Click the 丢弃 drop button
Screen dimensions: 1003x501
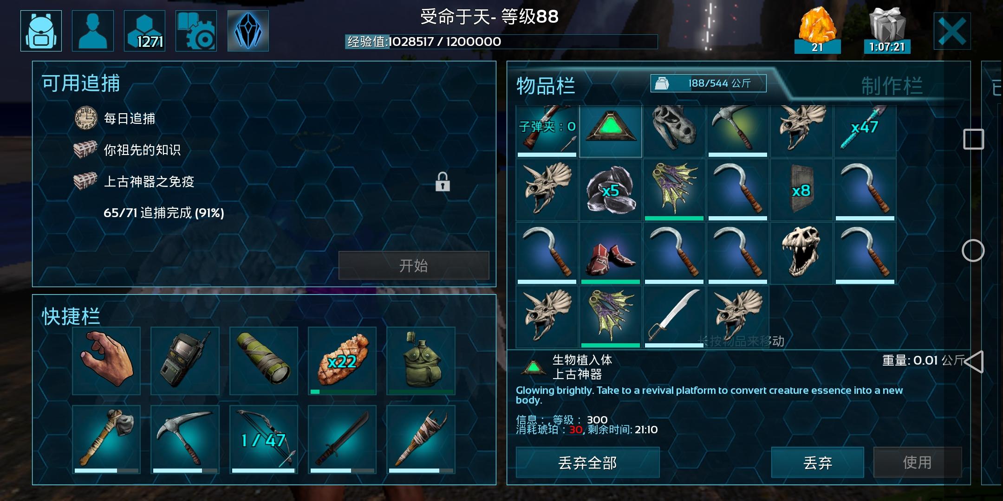click(817, 462)
